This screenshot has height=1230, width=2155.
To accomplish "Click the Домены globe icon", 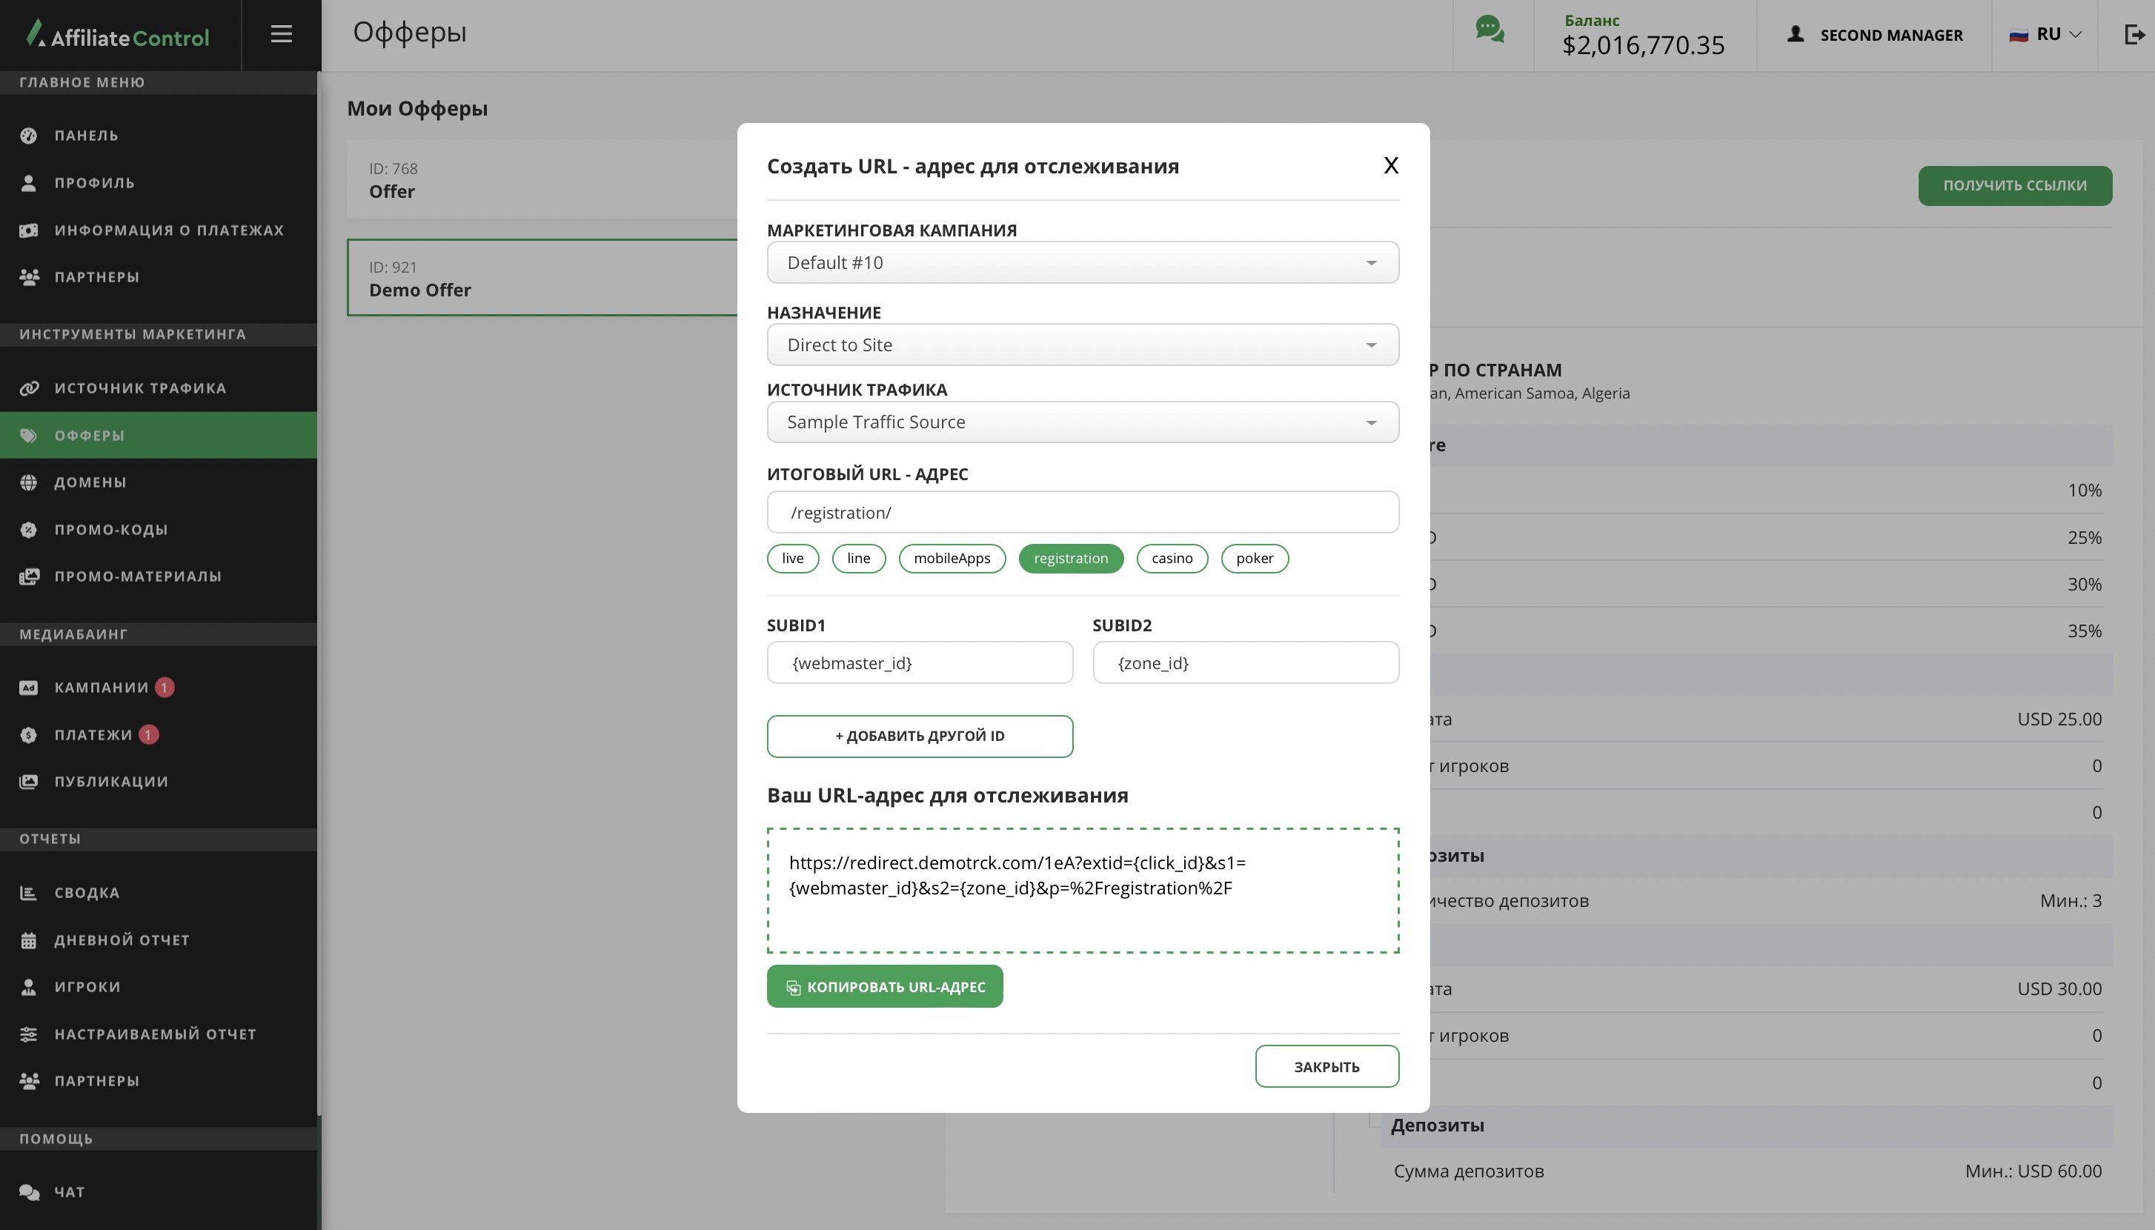I will 29,482.
